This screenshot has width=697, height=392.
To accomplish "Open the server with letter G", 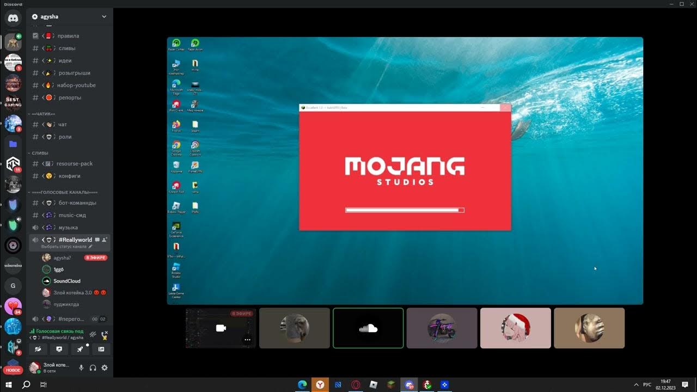I will point(13,285).
